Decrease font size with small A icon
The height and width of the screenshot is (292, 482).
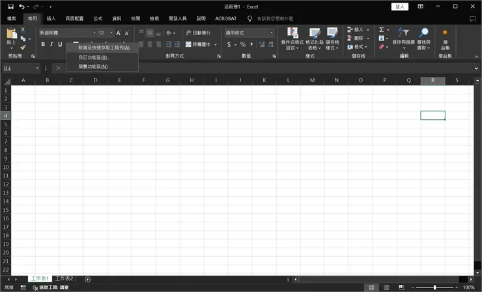(126, 33)
